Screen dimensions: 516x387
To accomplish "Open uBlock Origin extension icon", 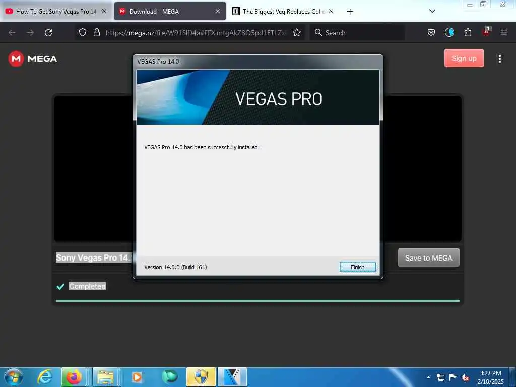I will 486,32.
